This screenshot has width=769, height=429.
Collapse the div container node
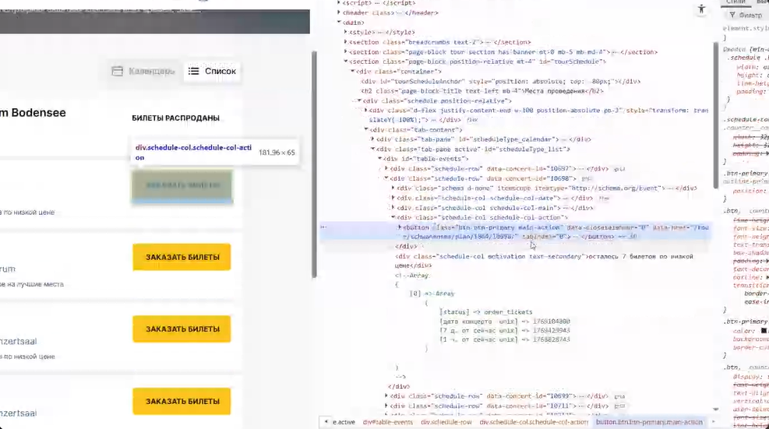point(353,72)
